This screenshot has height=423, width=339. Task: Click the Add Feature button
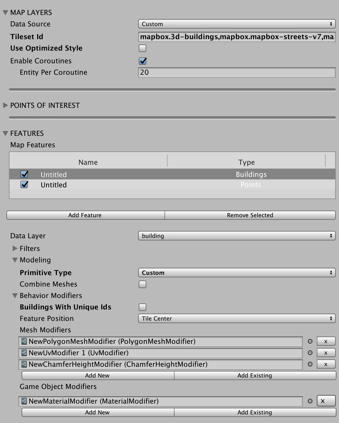pyautogui.click(x=85, y=215)
